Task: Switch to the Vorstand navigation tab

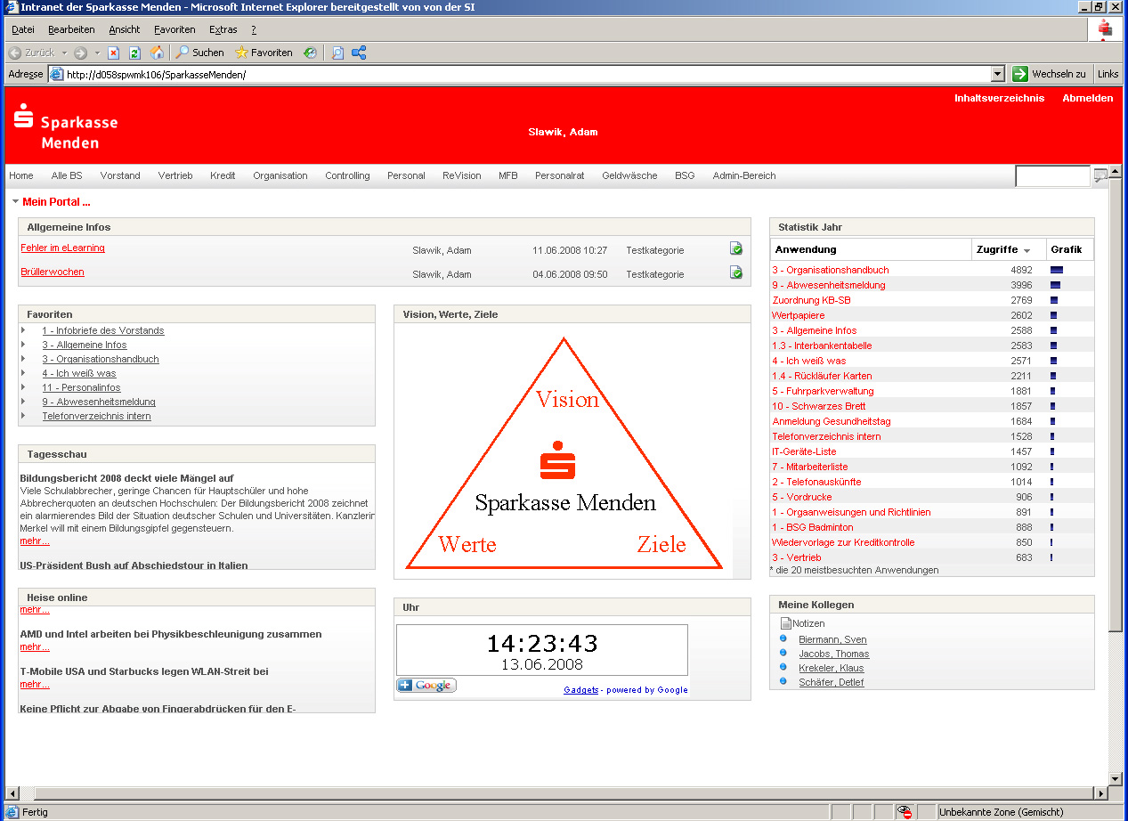Action: (x=120, y=176)
